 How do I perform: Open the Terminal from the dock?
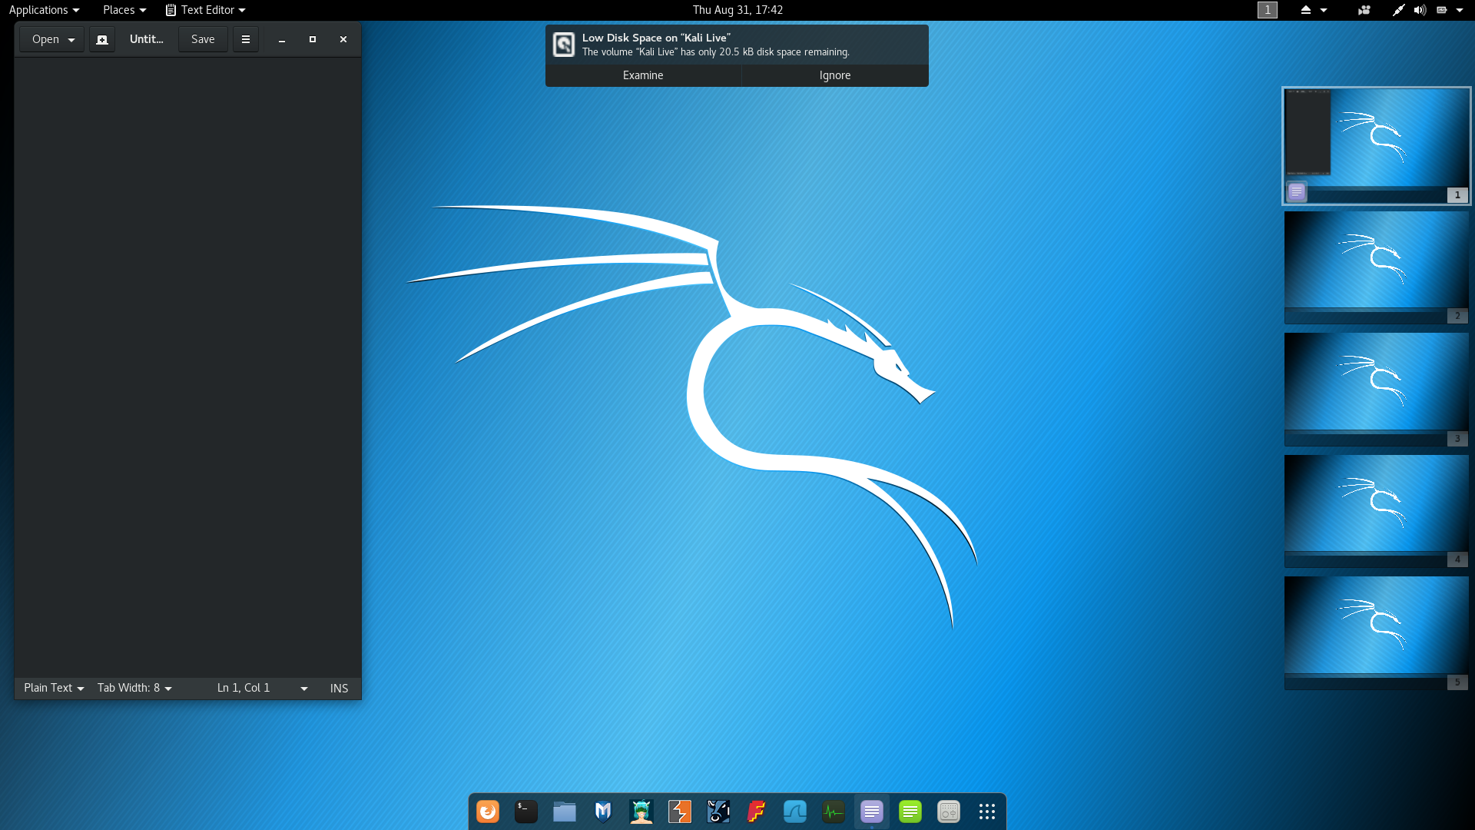point(526,812)
